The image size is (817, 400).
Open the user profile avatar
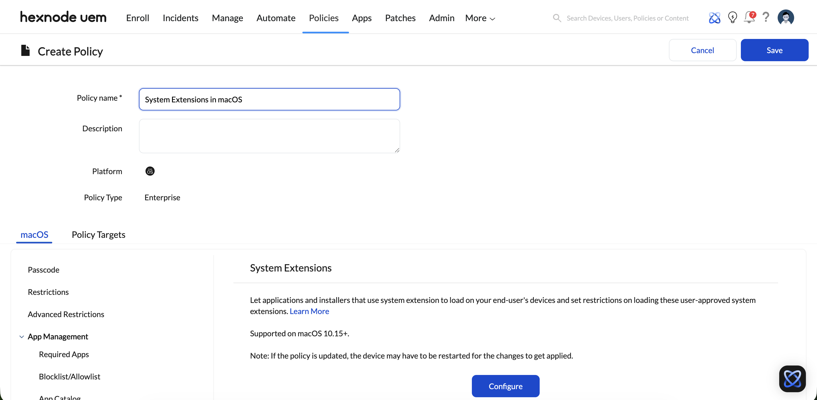[786, 18]
